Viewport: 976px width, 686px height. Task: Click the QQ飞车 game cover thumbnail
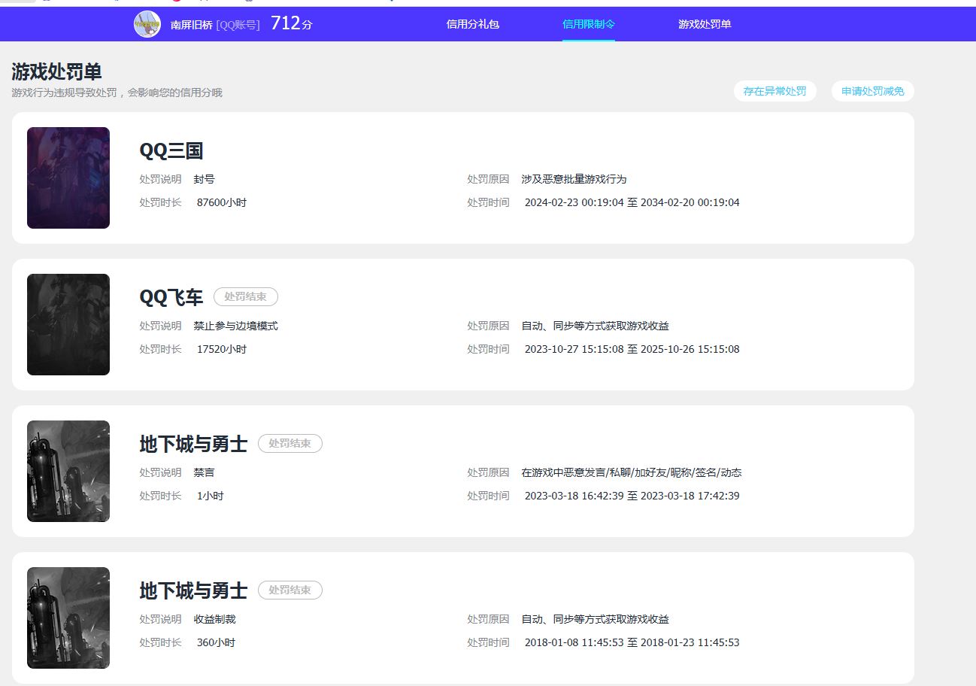pyautogui.click(x=68, y=324)
